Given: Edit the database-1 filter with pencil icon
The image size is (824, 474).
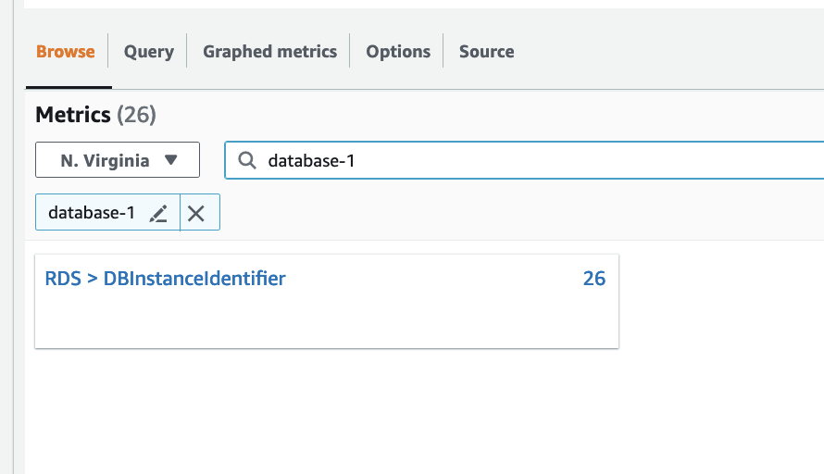Looking at the screenshot, I should click(159, 214).
